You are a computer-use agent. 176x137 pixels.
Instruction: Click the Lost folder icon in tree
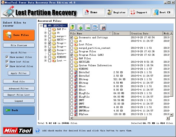point(54,61)
